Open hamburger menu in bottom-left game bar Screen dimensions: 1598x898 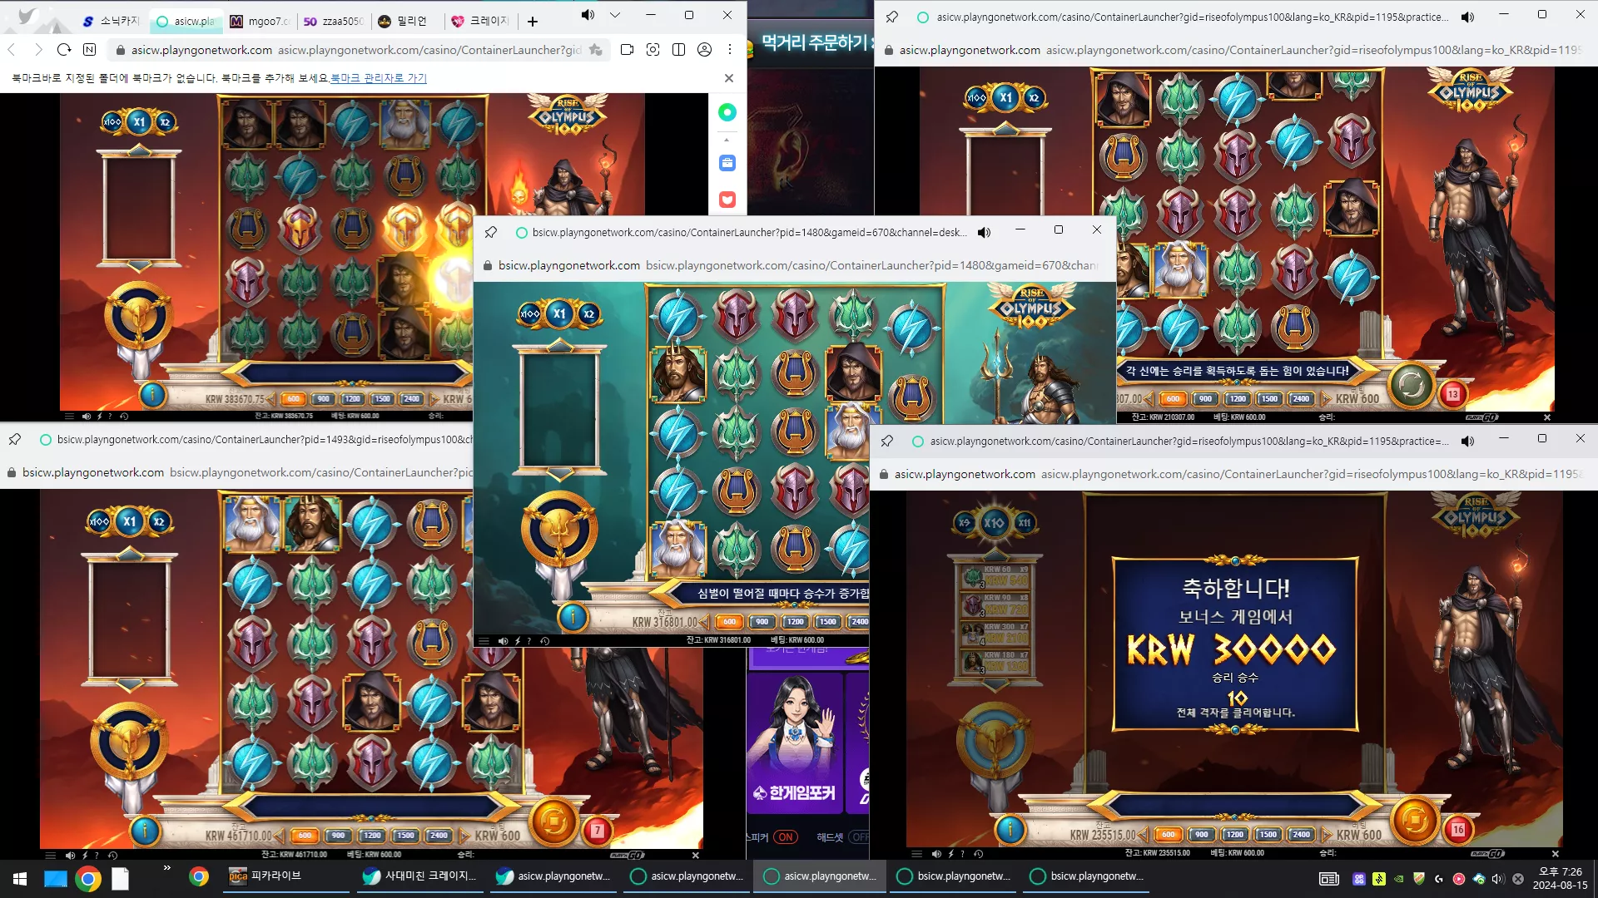pos(50,855)
